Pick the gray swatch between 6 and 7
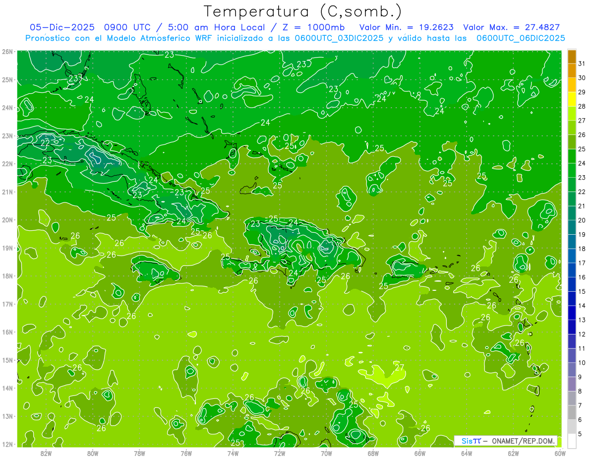 click(572, 412)
